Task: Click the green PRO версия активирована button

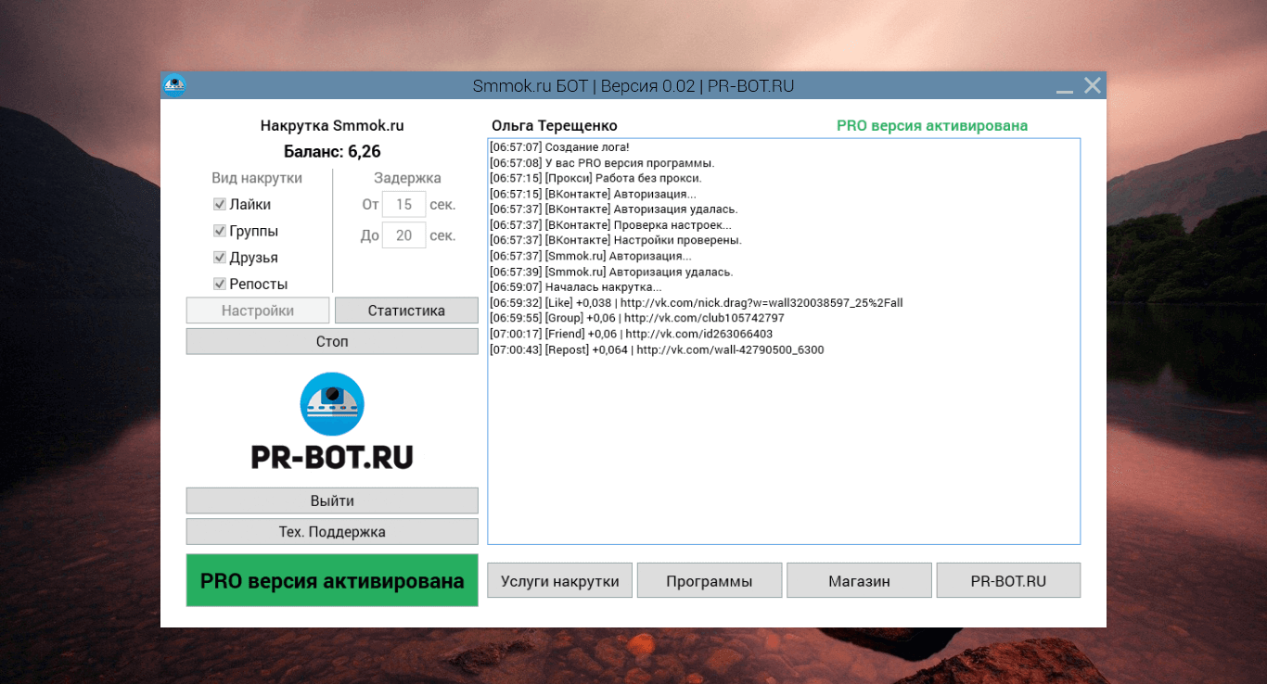Action: pyautogui.click(x=332, y=581)
